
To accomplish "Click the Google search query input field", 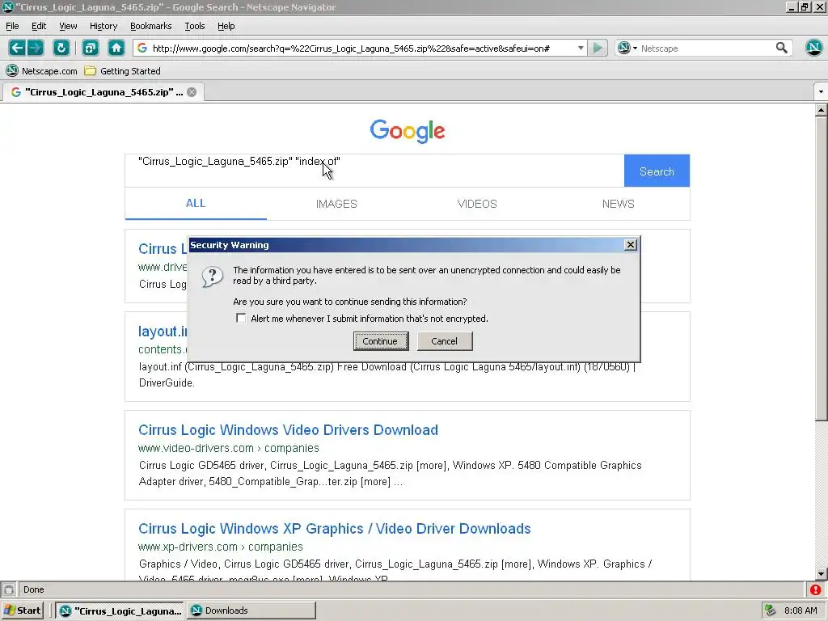I will click(x=374, y=171).
